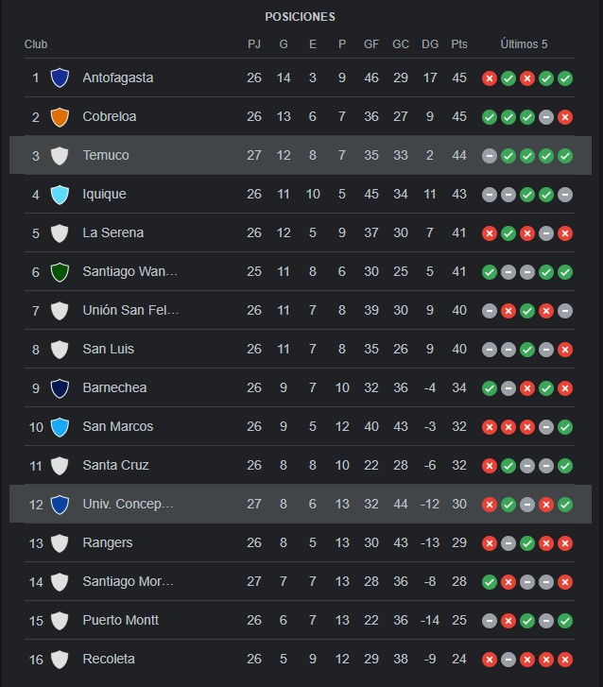Select the Unión San Felipe team name
603x687 pixels.
(130, 310)
